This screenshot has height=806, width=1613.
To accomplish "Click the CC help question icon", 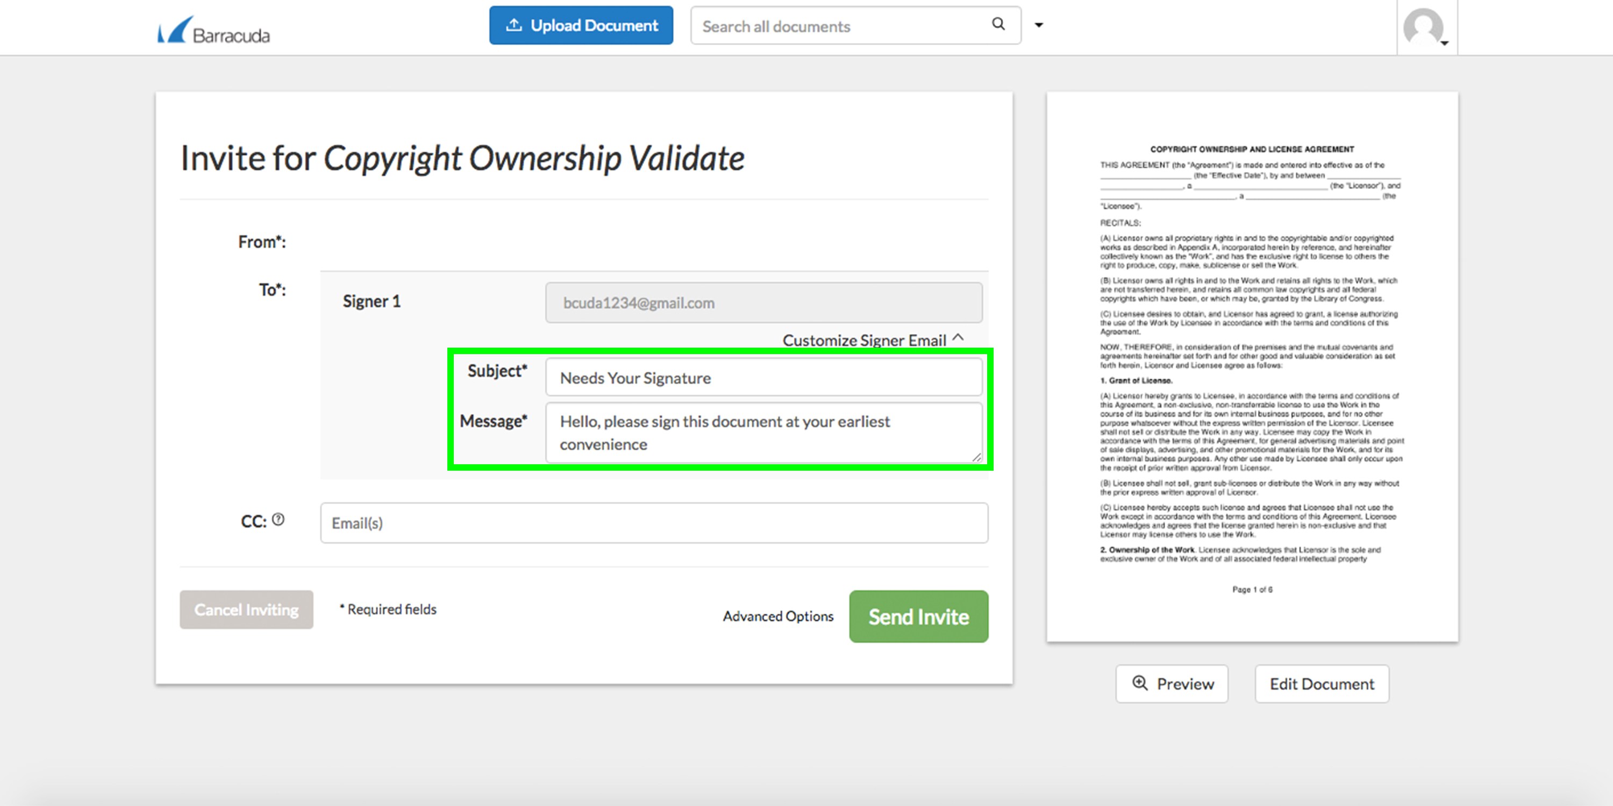I will [279, 520].
